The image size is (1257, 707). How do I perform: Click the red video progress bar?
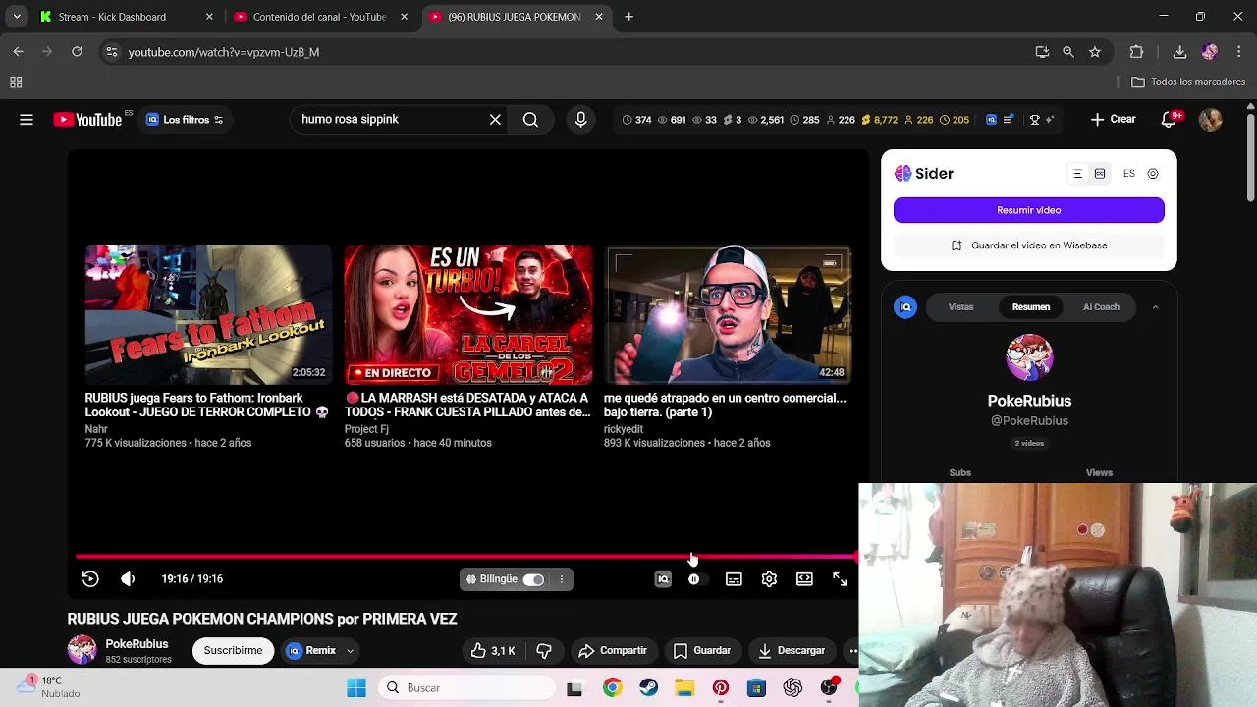pos(467,556)
